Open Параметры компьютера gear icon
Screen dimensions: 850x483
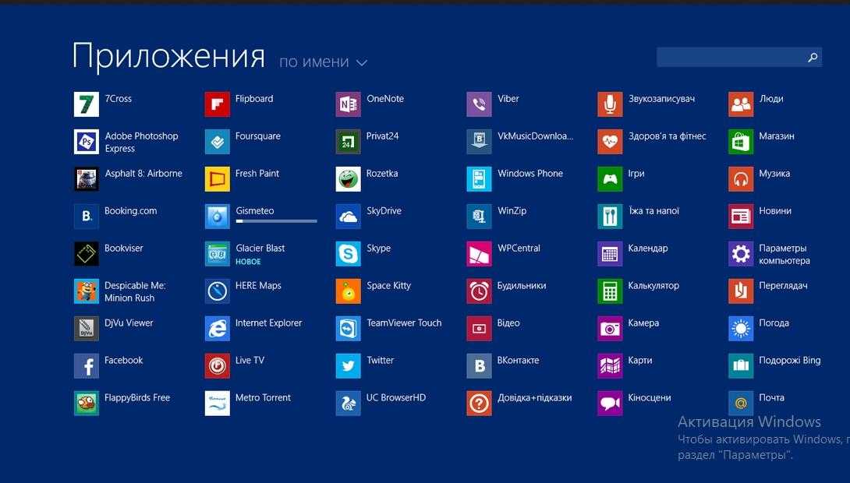click(x=741, y=253)
